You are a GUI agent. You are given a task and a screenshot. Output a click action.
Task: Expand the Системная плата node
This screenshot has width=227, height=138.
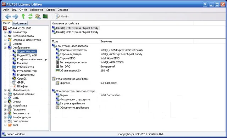[x=5, y=36]
